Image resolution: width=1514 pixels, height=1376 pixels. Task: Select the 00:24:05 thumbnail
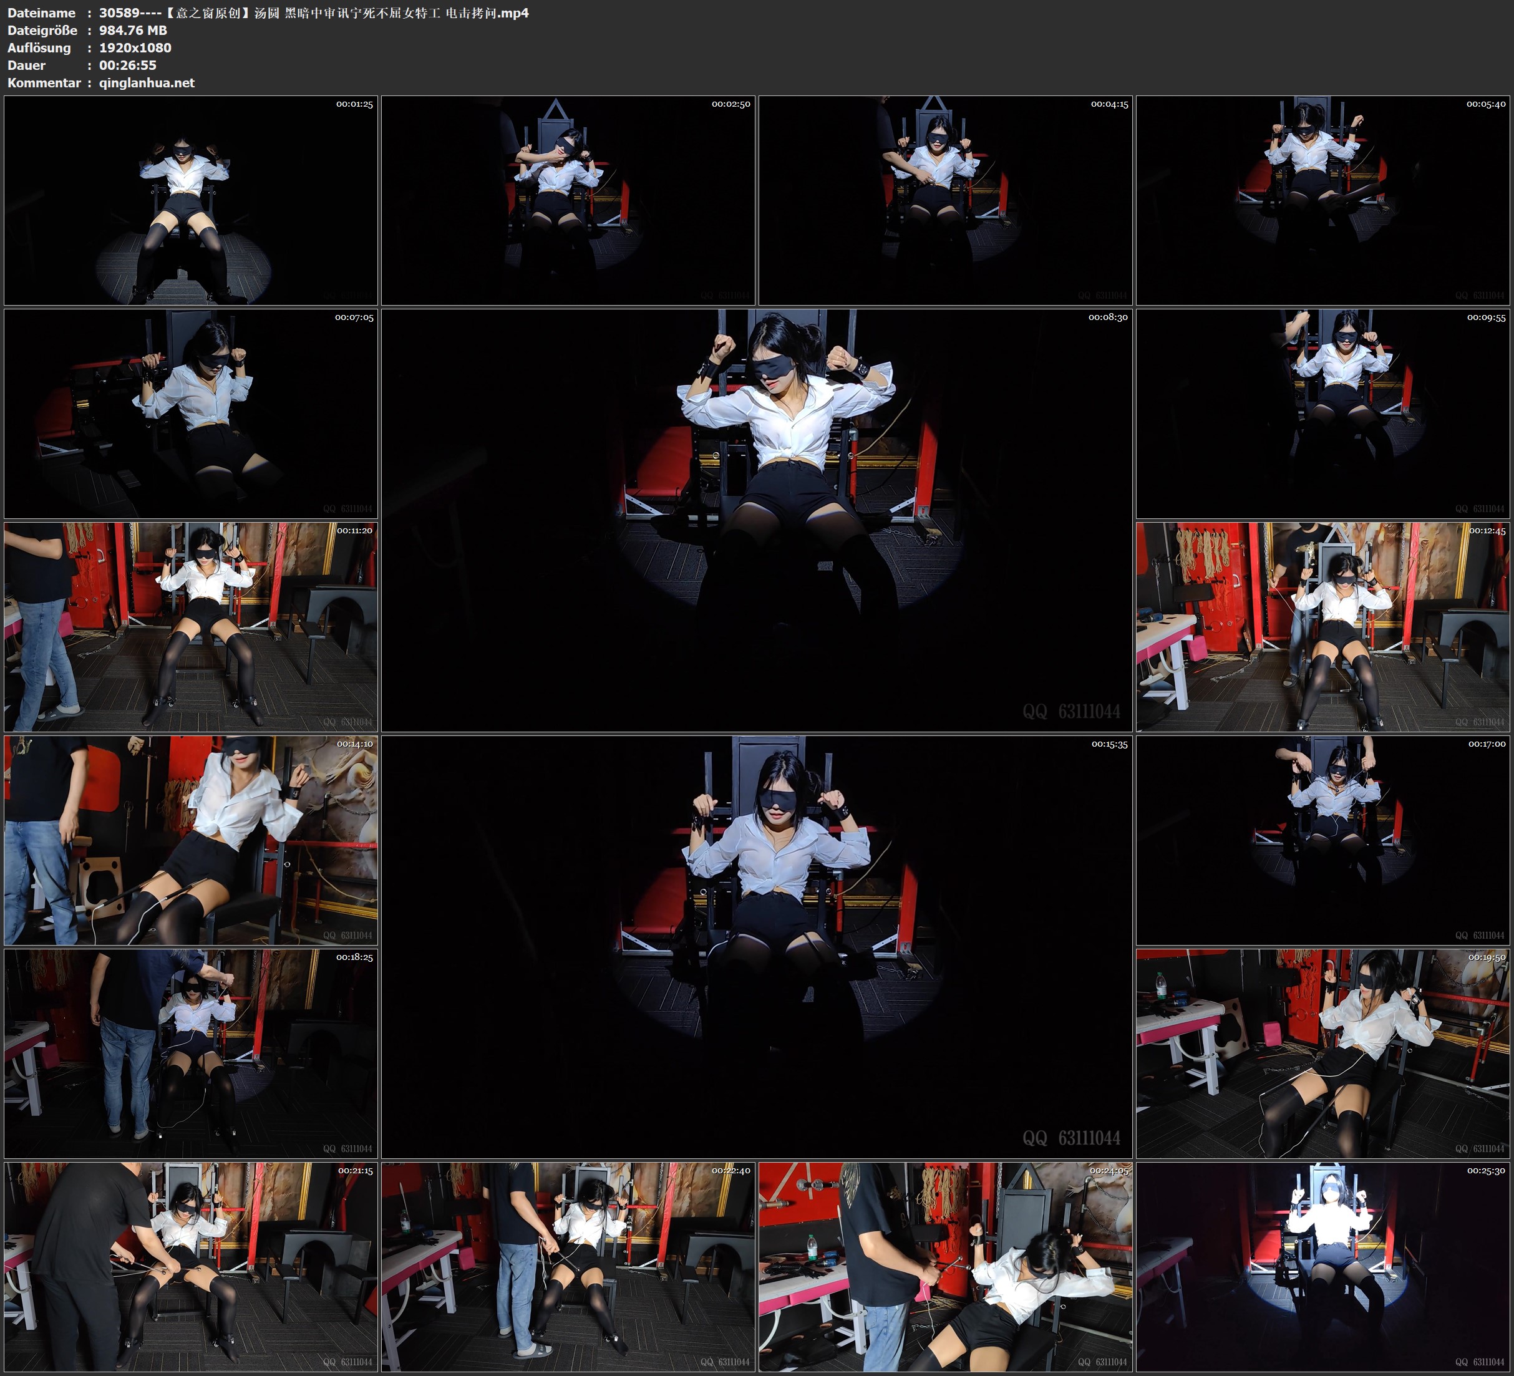(x=944, y=1266)
